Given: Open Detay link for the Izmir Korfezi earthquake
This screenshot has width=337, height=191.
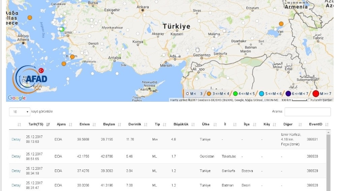Looking at the screenshot, I should [16, 139].
